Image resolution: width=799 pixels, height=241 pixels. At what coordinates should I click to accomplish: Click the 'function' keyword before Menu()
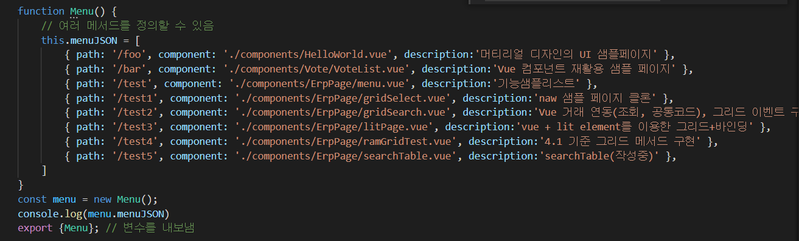pyautogui.click(x=41, y=12)
